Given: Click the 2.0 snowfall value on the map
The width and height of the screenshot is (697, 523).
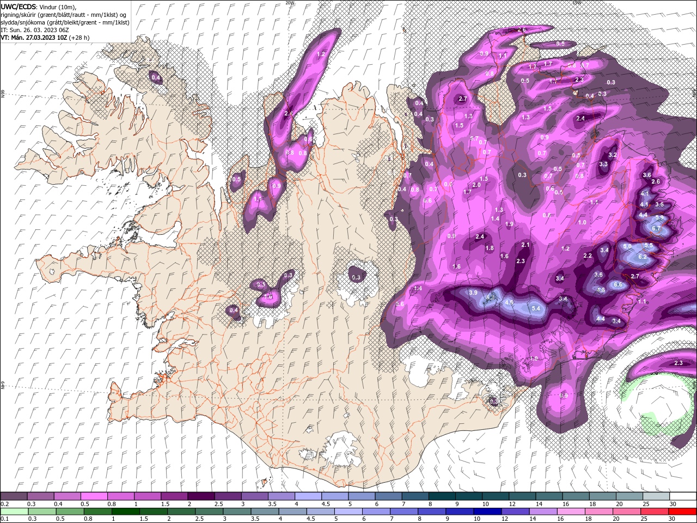Looking at the screenshot, I should (x=476, y=185).
